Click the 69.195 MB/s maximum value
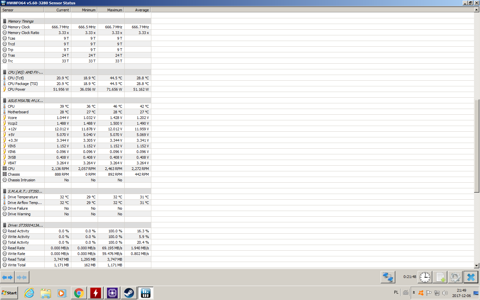The image size is (480, 300). click(x=112, y=248)
